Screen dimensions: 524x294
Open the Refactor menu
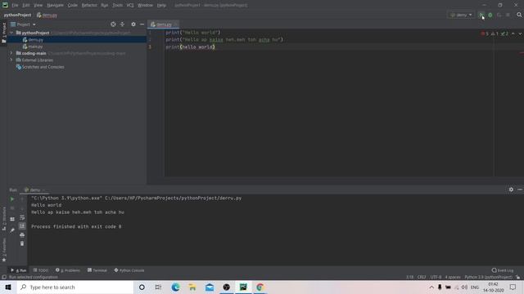tap(89, 5)
